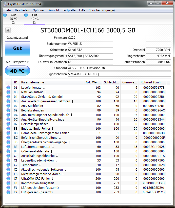This screenshot has height=208, width=175.
Task: Click status orb of Lesefehlerrate row
Action: click(8, 87)
